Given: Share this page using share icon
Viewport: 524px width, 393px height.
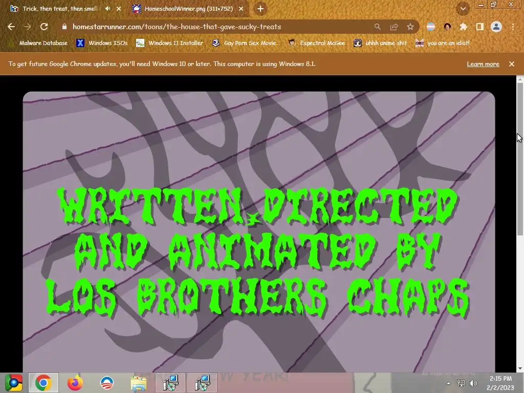Looking at the screenshot, I should click(x=394, y=27).
